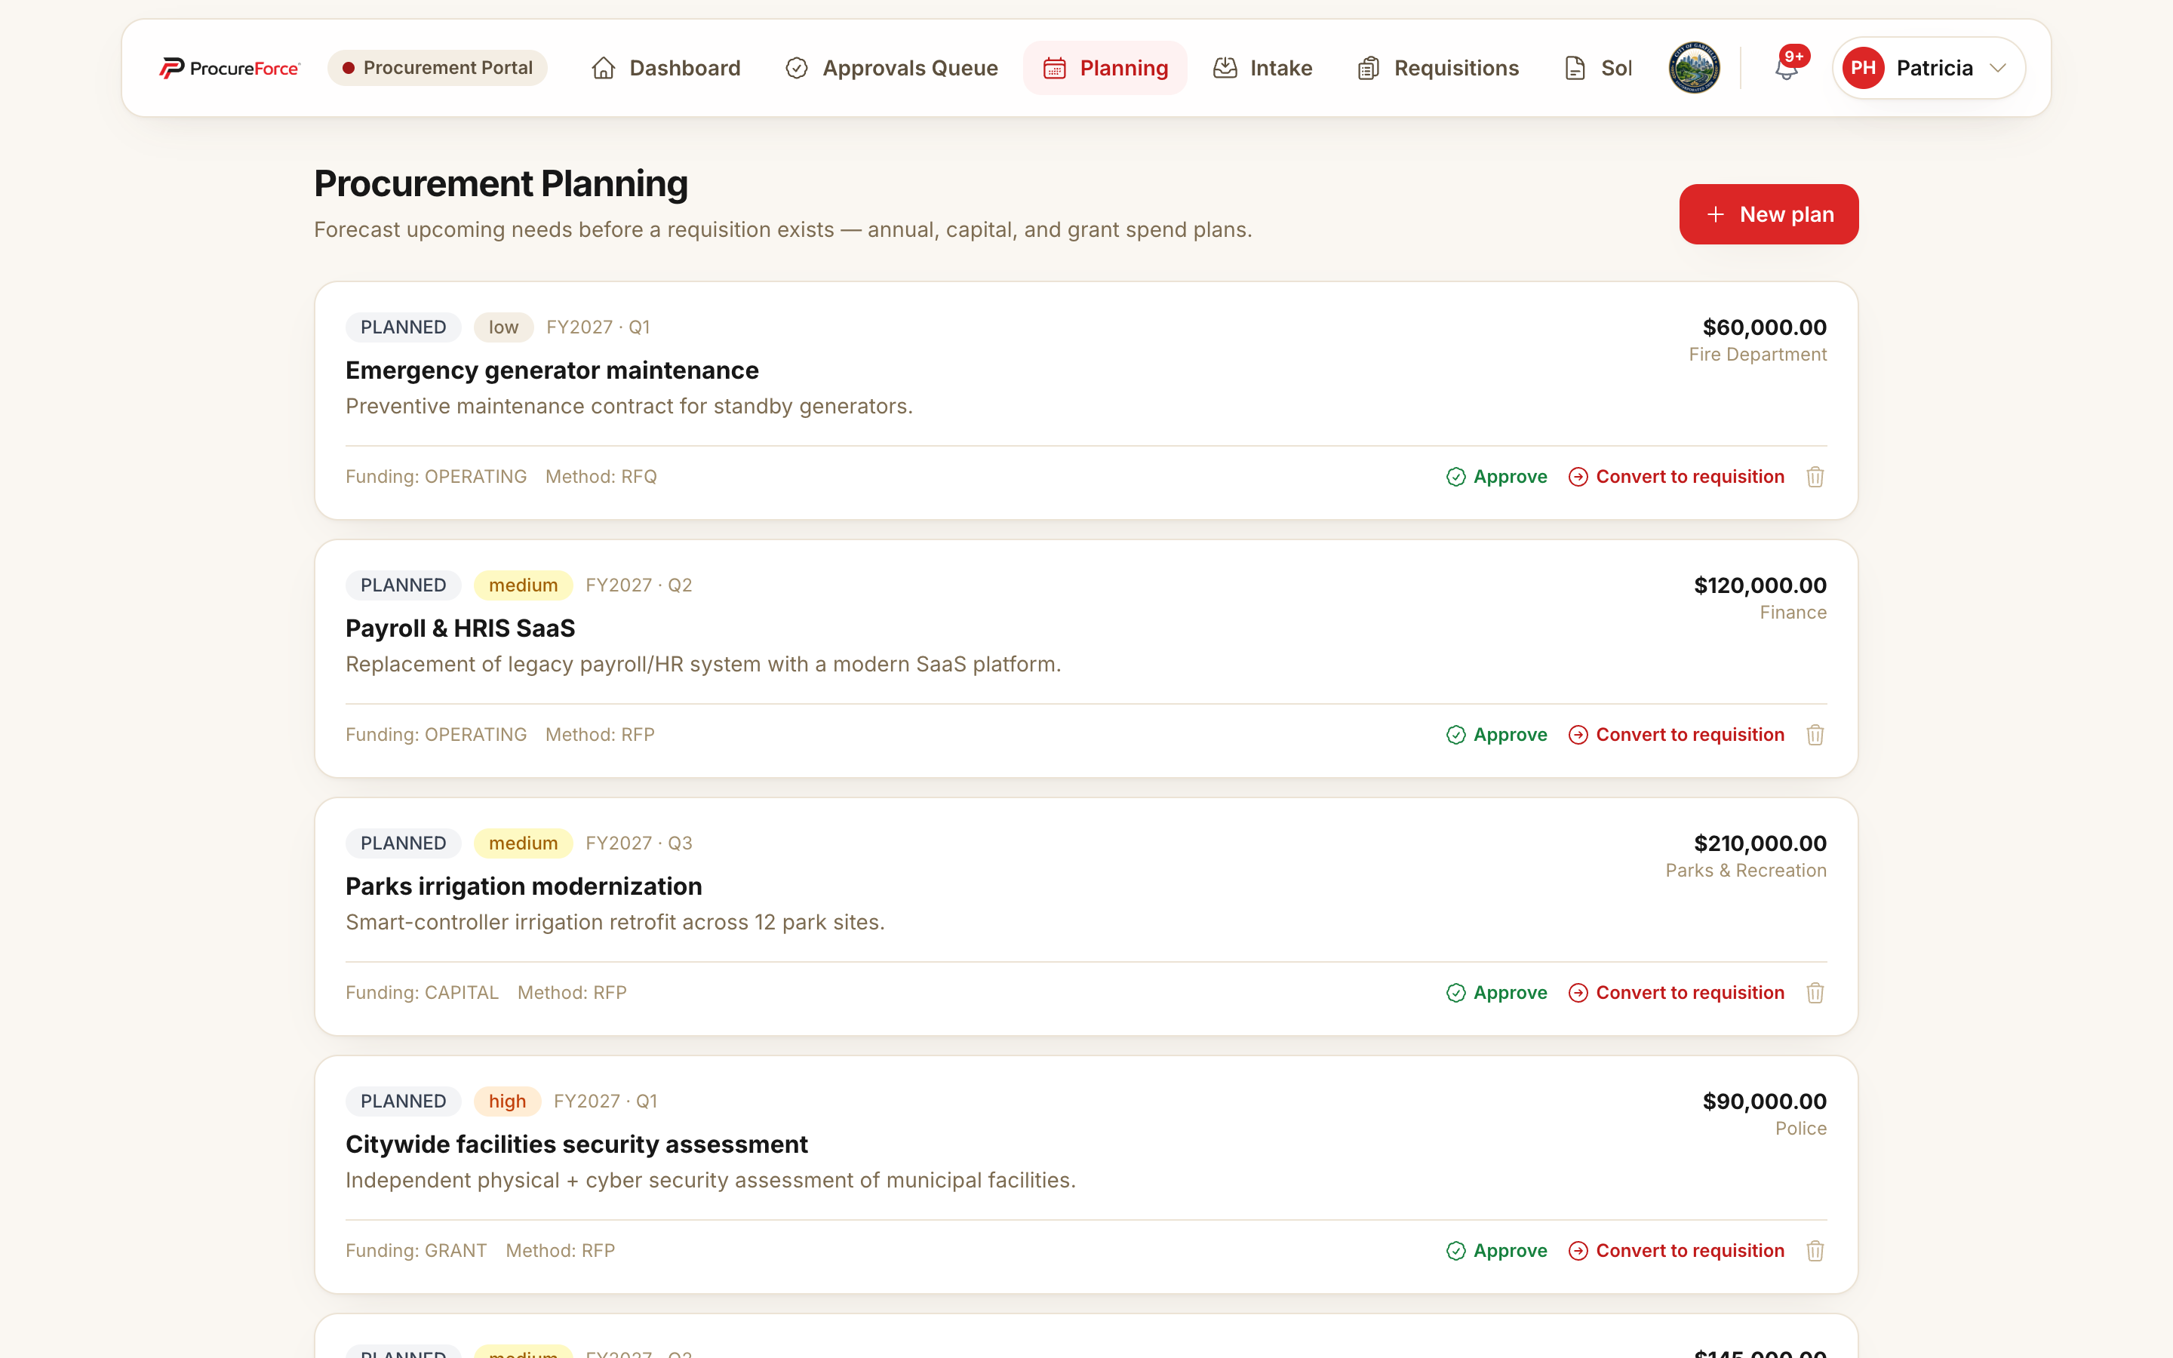Convert Emergency generator maintenance to requisition
The height and width of the screenshot is (1358, 2173).
pyautogui.click(x=1677, y=477)
